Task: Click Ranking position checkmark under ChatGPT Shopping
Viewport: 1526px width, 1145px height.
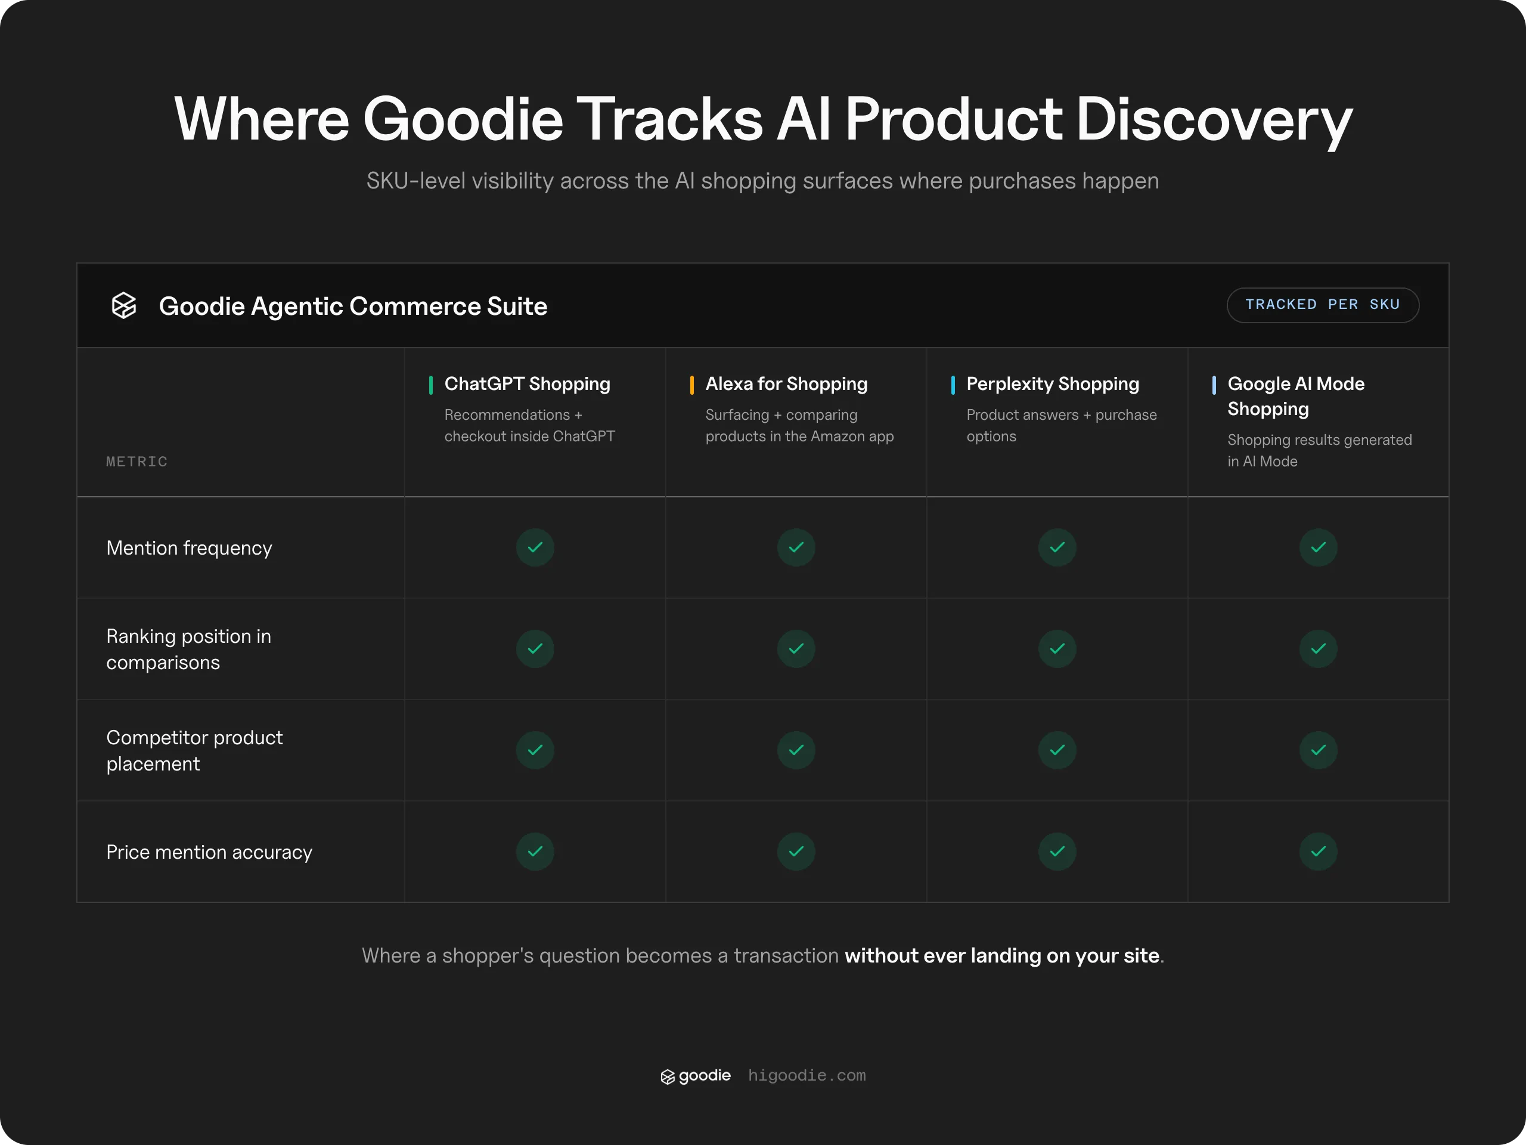Action: 535,649
